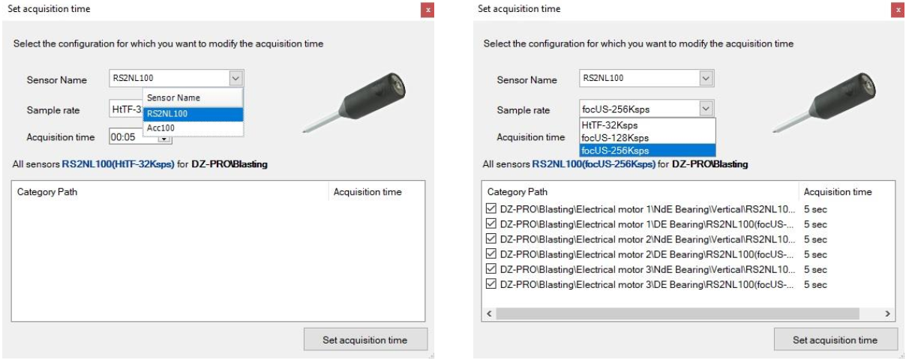
Task: Close the right Set acquisition time dialog
Action: click(898, 10)
